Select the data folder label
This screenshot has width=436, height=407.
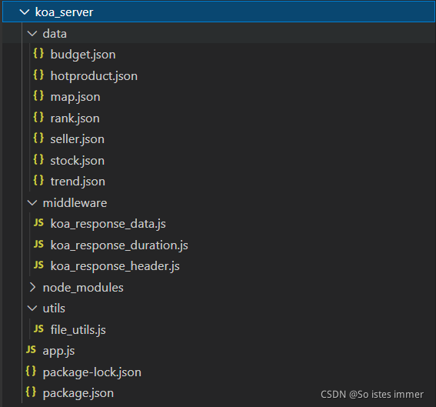point(55,34)
